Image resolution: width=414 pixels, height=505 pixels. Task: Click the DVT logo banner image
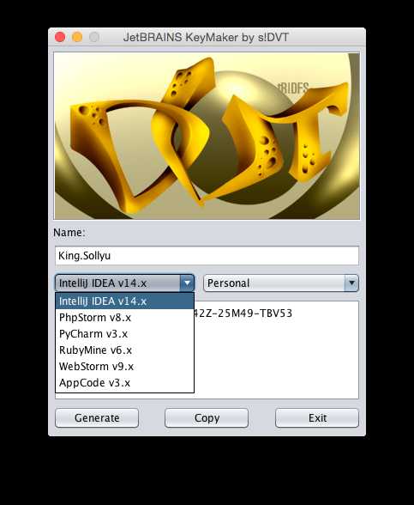[x=207, y=136]
